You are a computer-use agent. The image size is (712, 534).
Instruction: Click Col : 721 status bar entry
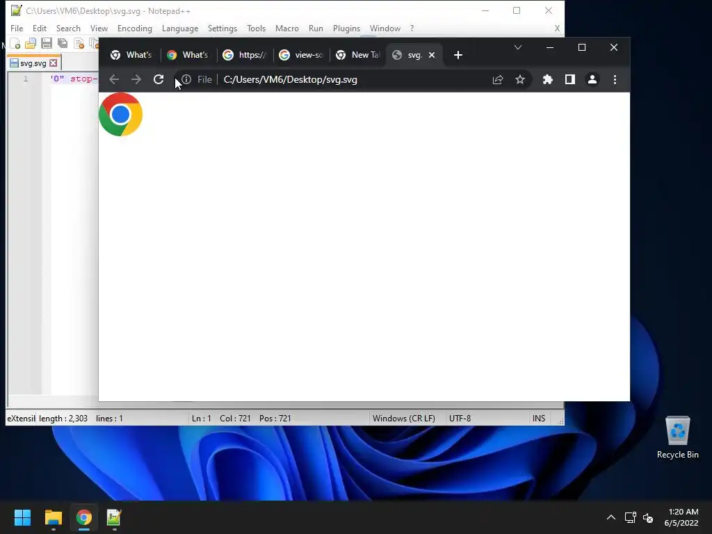tap(235, 418)
